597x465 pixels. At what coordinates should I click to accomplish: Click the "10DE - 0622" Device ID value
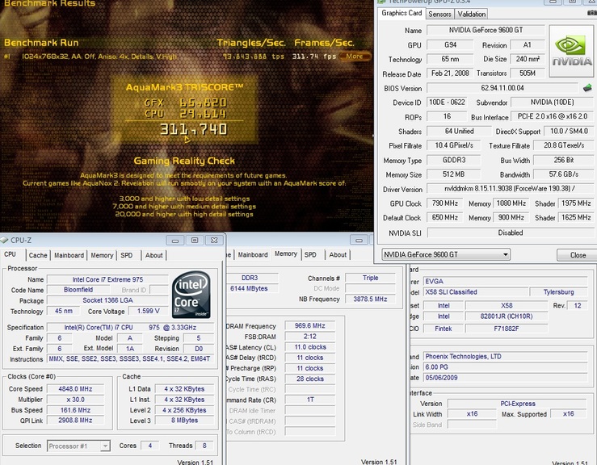pyautogui.click(x=447, y=103)
